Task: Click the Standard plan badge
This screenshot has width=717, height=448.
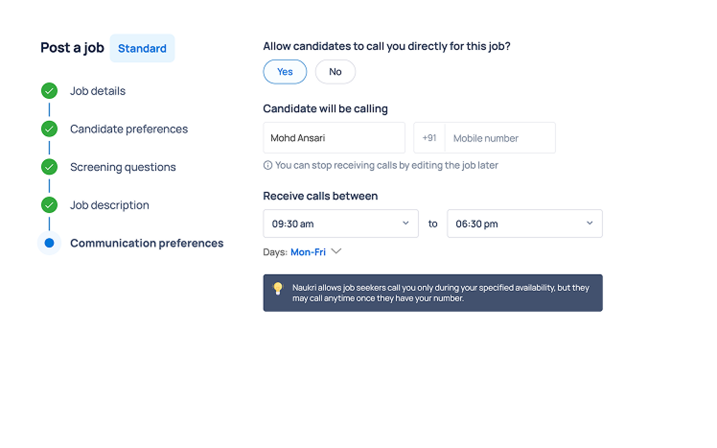Action: click(142, 48)
